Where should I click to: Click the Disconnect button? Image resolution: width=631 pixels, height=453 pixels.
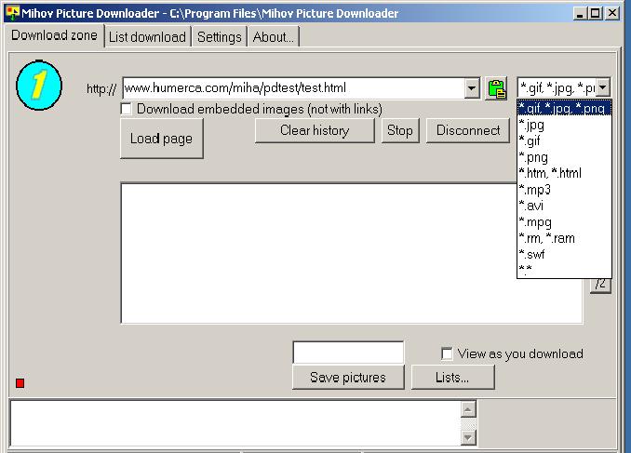tap(468, 130)
